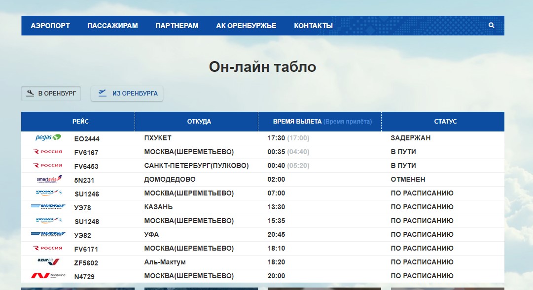
Task: Click the Аэрофлот logo beside SU1246
Action: tap(49, 193)
